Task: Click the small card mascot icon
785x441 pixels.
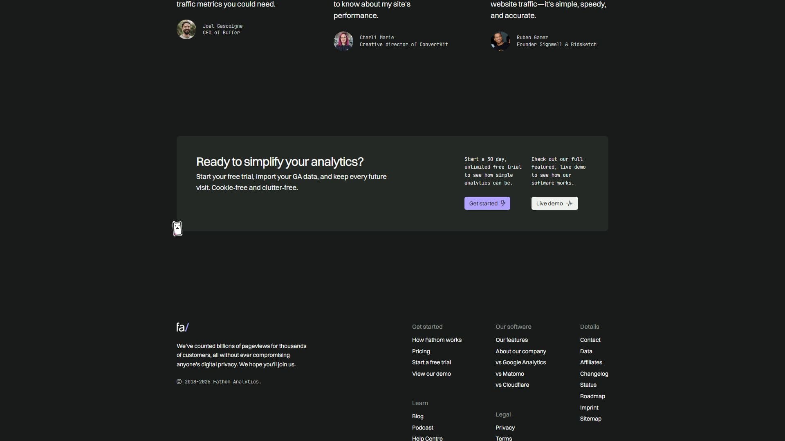Action: pos(177,229)
